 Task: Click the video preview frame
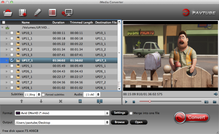click(x=170, y=56)
